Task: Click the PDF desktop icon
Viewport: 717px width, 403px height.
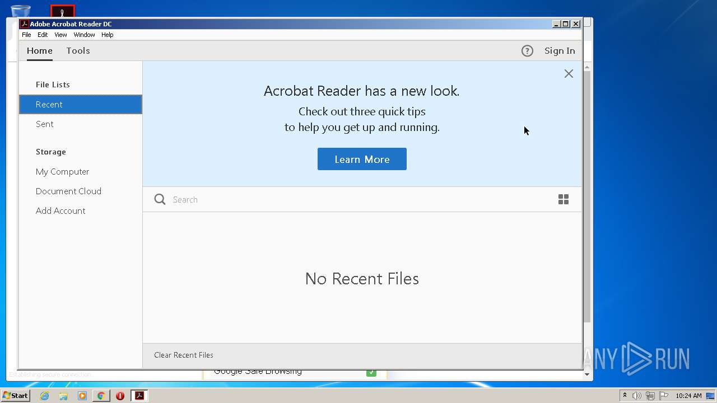Action: pyautogui.click(x=62, y=11)
